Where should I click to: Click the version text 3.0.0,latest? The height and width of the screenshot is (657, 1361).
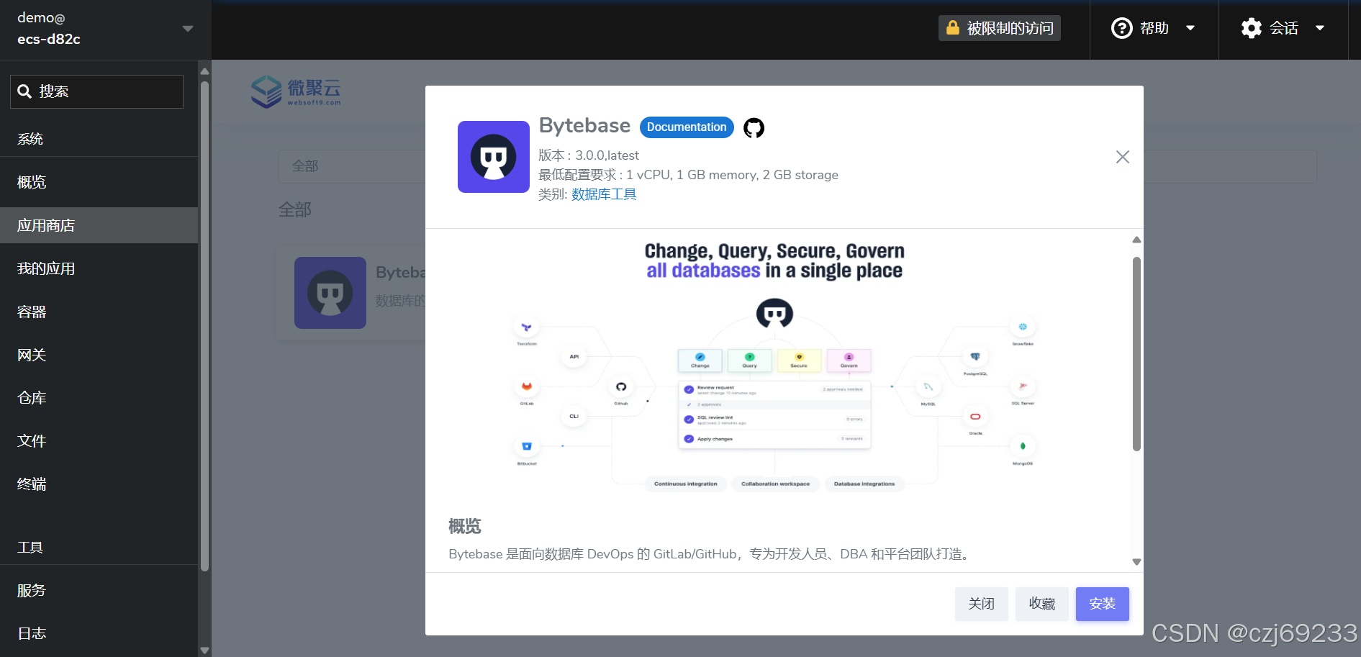click(x=607, y=155)
